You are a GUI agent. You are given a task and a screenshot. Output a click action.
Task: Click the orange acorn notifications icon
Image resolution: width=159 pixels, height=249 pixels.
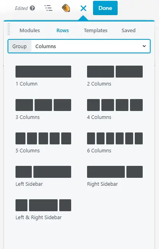(x=66, y=8)
